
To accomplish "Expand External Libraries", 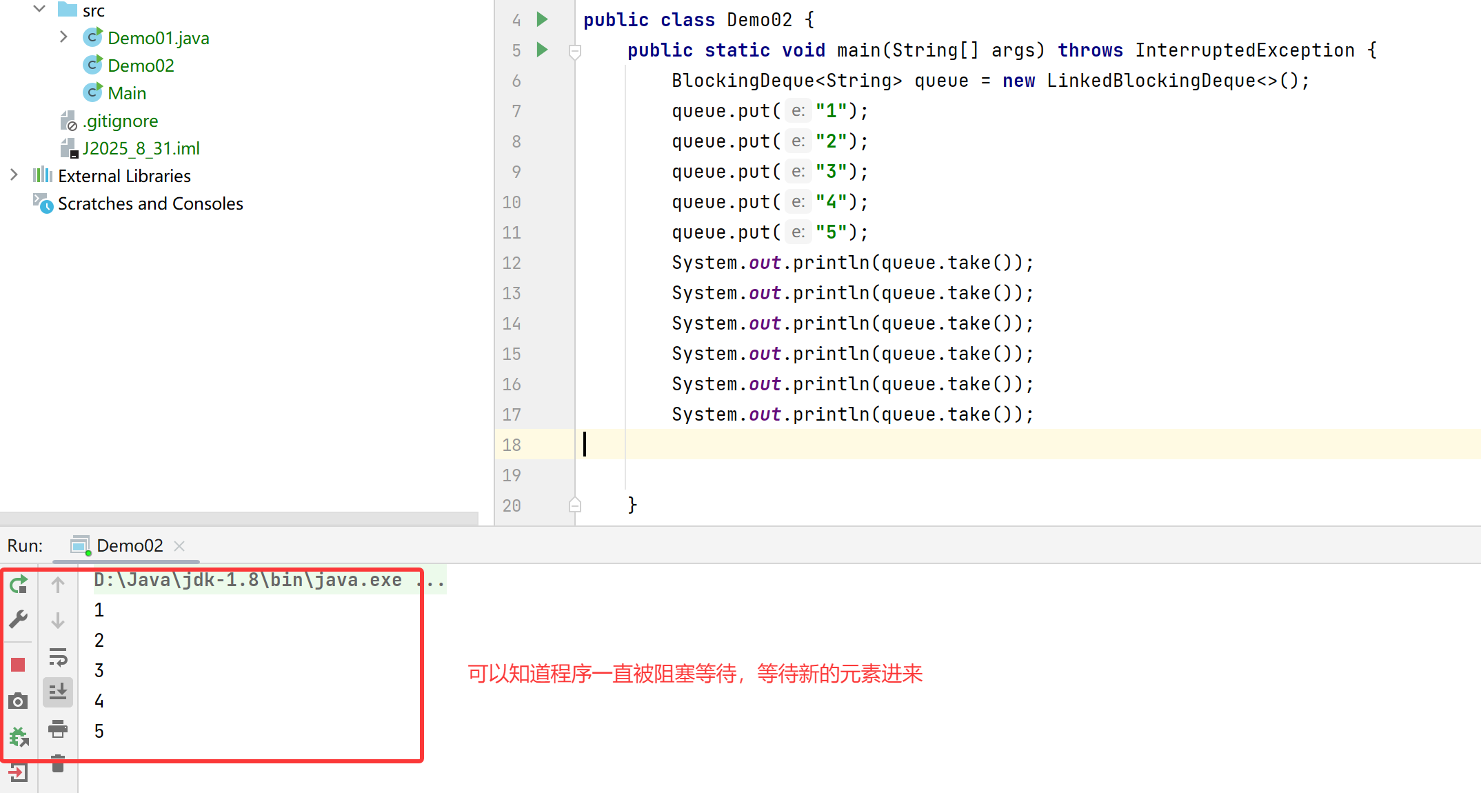I will pyautogui.click(x=14, y=175).
